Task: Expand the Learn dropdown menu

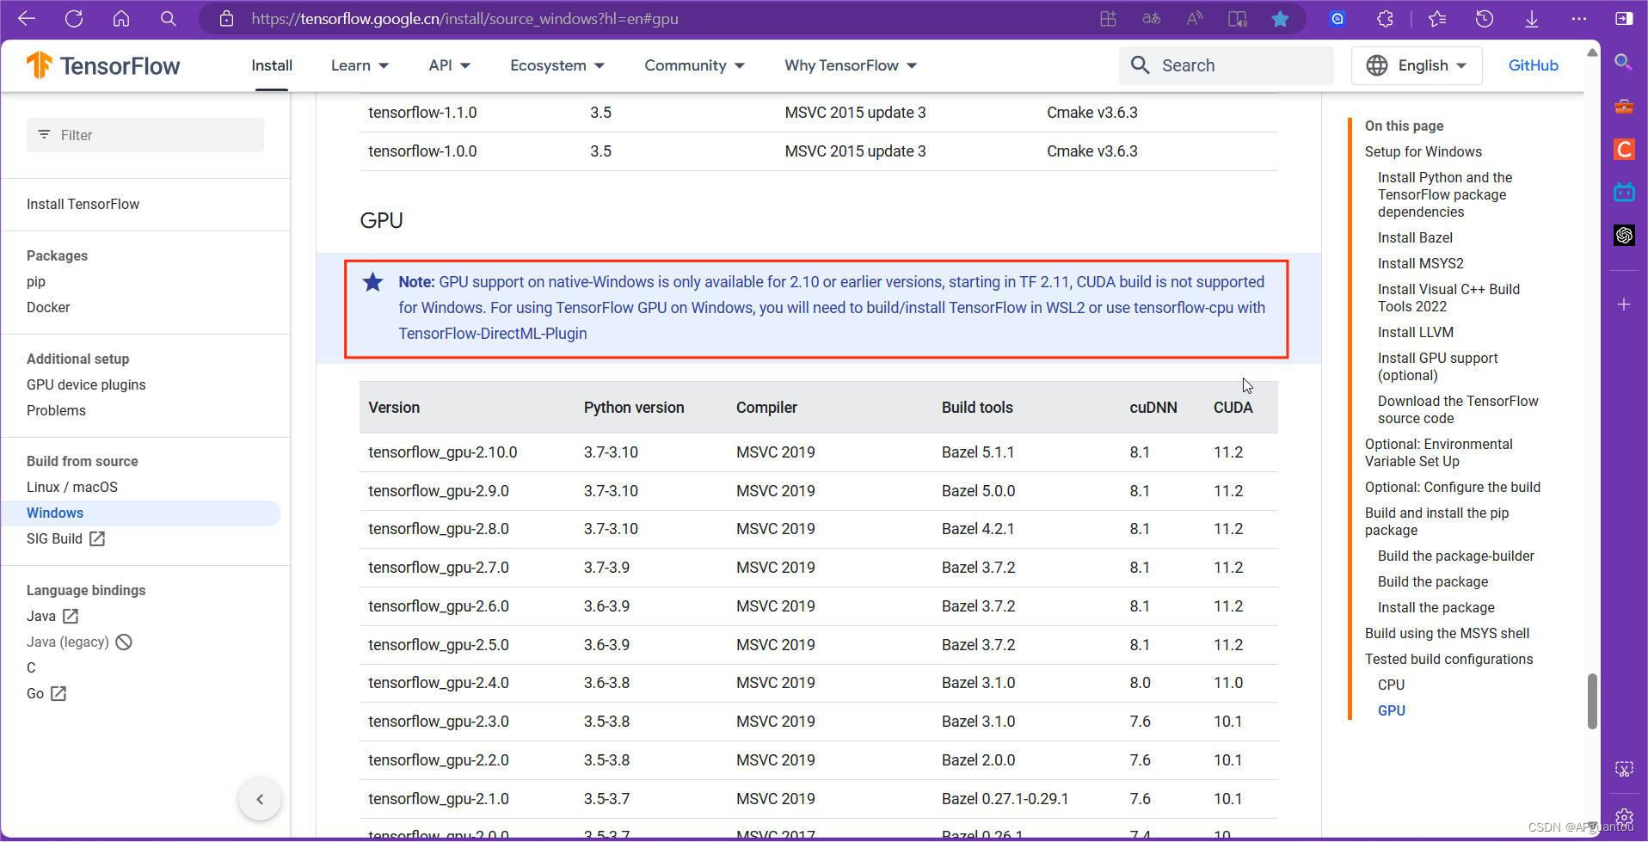Action: coord(360,65)
